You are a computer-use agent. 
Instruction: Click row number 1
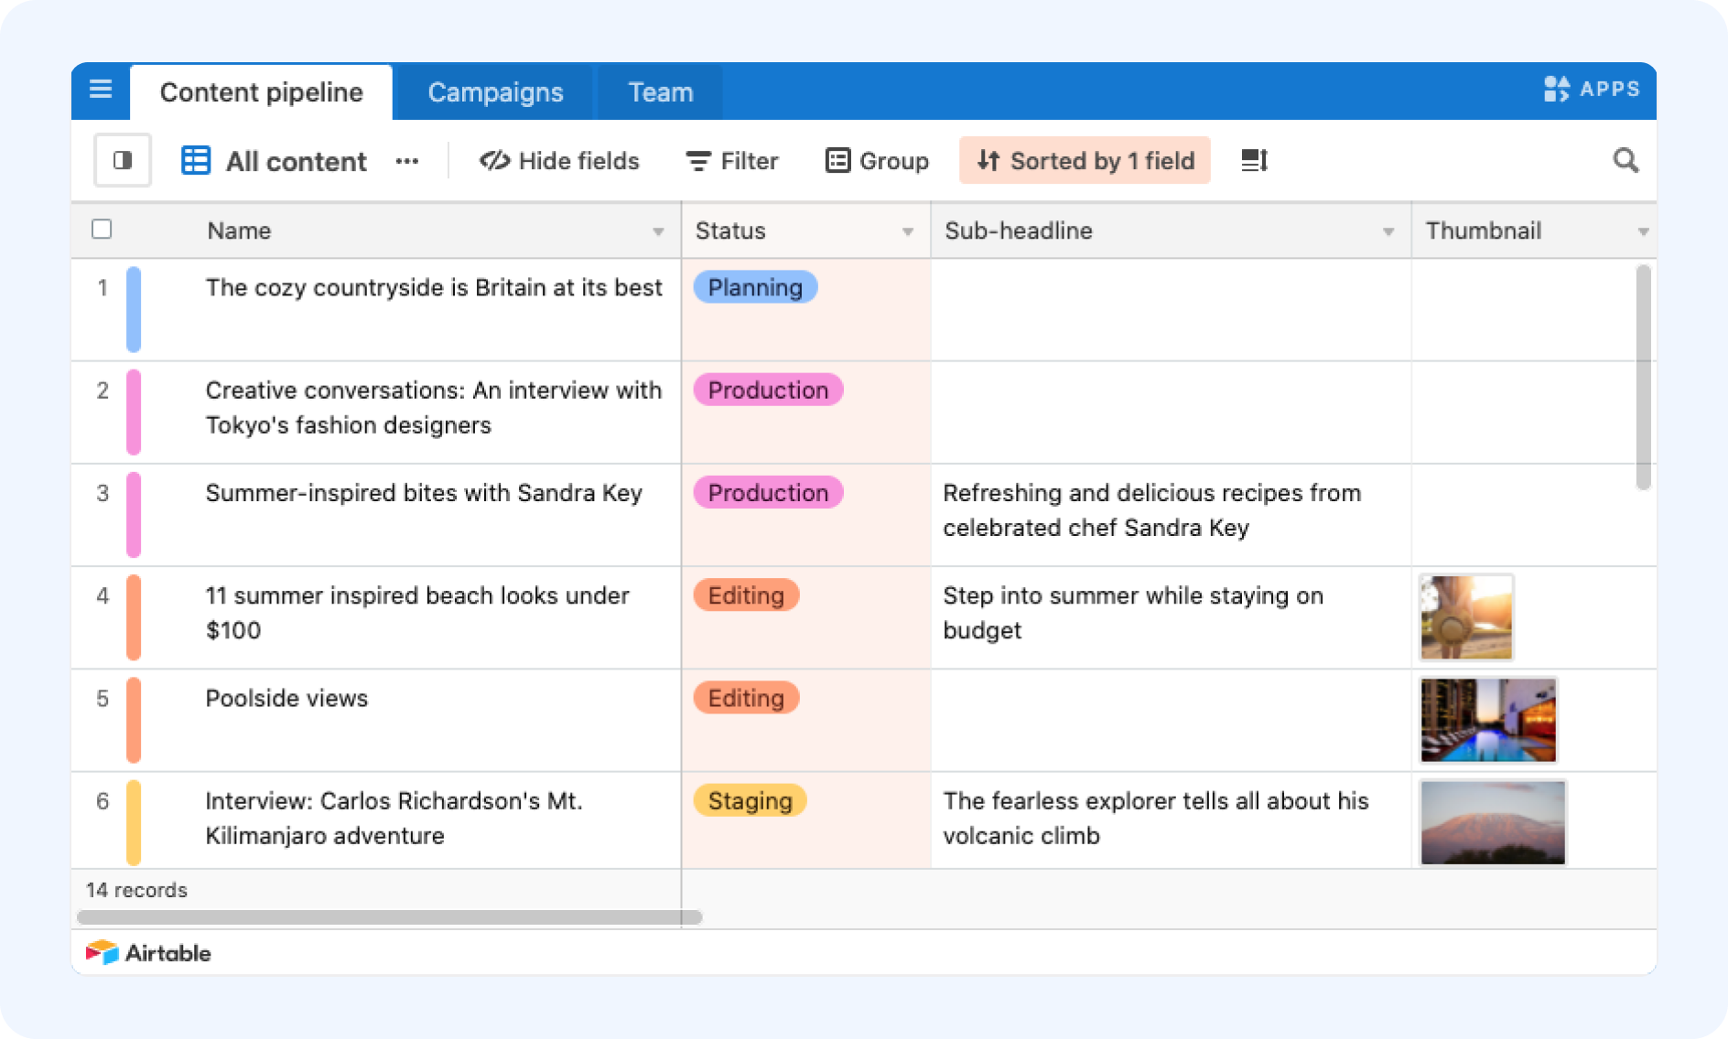(103, 288)
